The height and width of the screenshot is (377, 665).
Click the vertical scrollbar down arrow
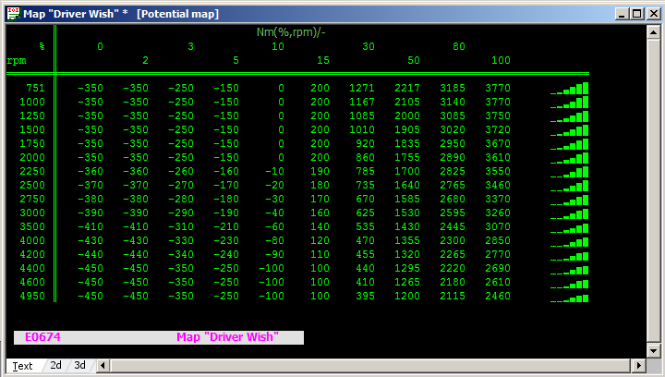(x=653, y=350)
